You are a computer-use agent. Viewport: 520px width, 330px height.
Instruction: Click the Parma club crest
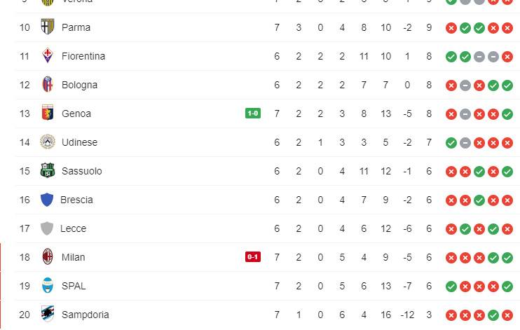(48, 27)
